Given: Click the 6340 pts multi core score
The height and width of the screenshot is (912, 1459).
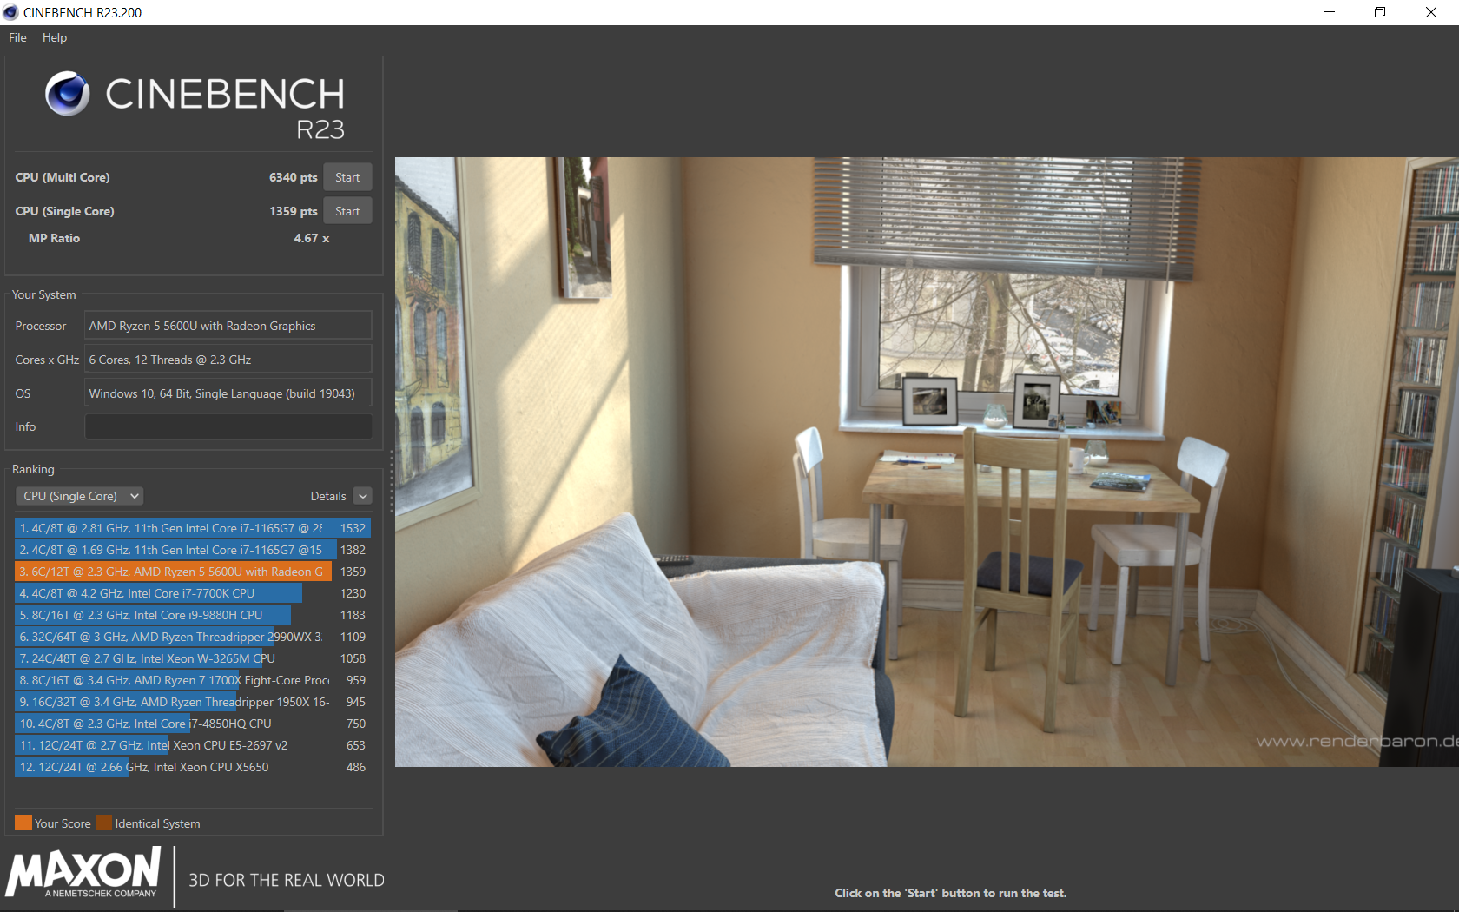Looking at the screenshot, I should pyautogui.click(x=293, y=177).
